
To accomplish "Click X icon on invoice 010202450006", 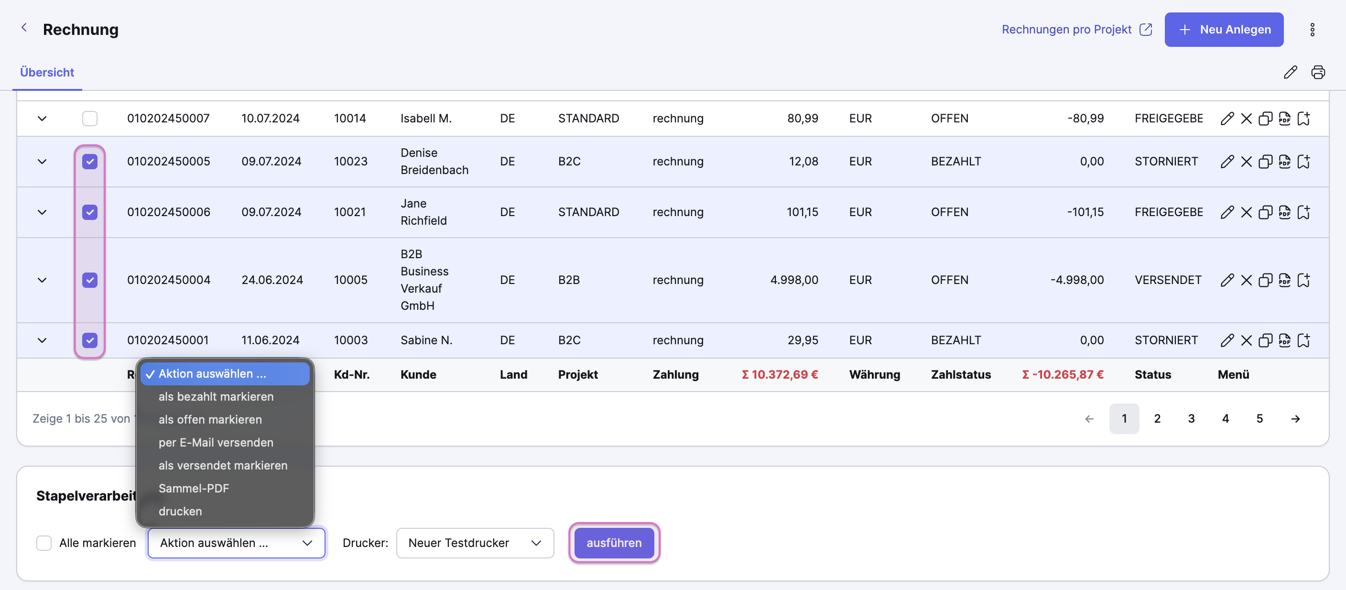I will tap(1246, 212).
